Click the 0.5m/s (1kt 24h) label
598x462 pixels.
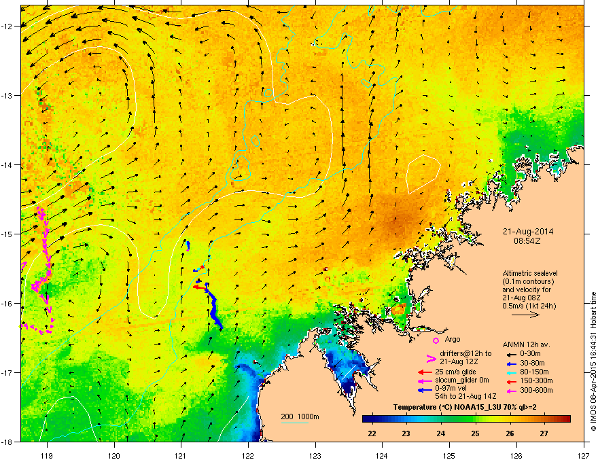[529, 306]
